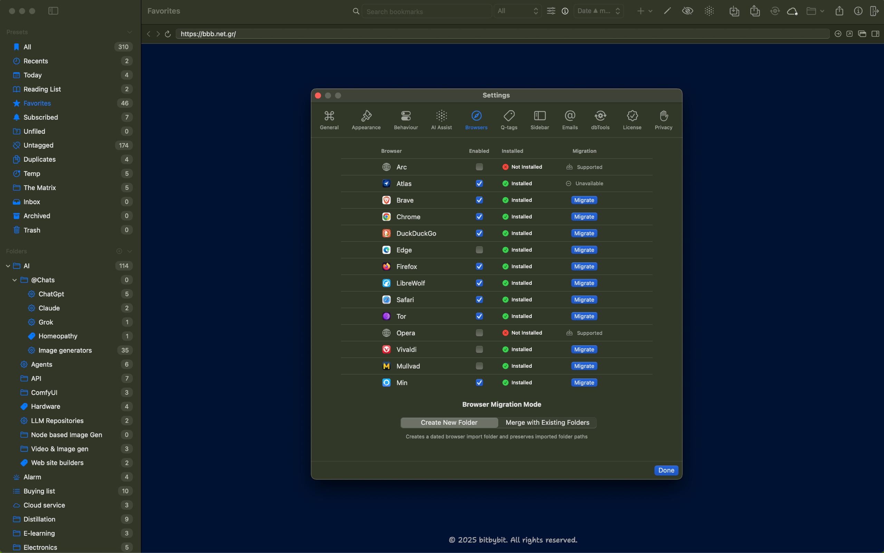Open the folder toolbar dropdown
The image size is (884, 553).
815,11
